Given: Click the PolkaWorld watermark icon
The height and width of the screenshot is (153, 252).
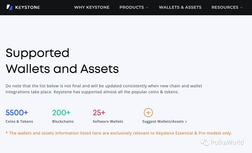Looking at the screenshot, I should 205,142.
